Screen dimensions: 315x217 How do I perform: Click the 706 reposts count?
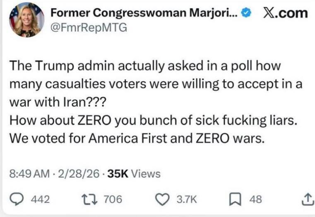point(113,200)
